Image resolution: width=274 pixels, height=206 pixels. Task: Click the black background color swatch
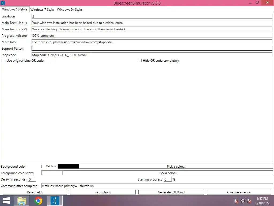point(68,166)
